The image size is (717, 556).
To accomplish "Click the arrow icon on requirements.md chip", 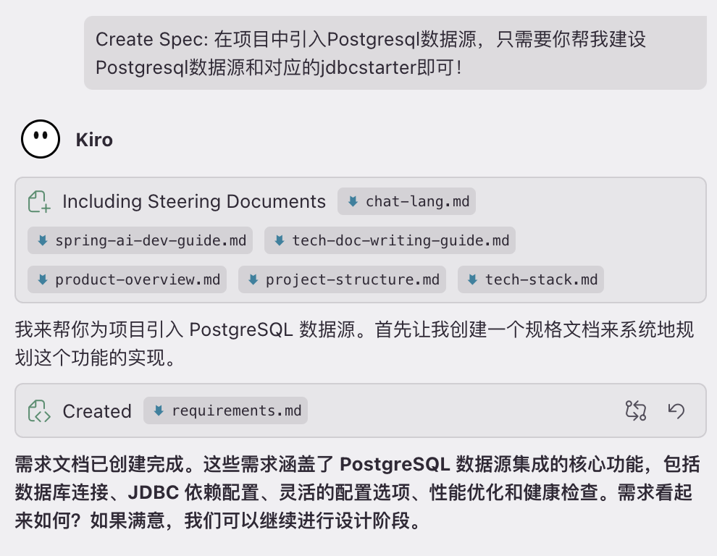I will [159, 410].
